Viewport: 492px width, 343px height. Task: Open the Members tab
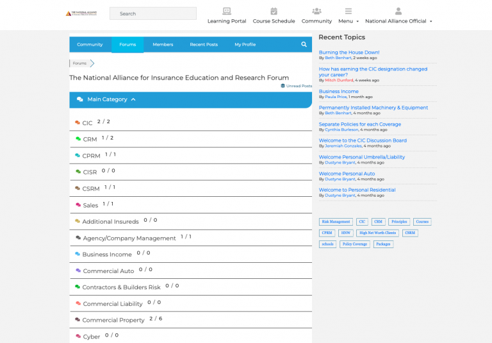[163, 44]
